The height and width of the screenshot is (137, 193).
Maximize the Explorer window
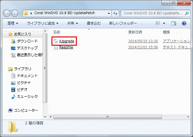tap(174, 3)
